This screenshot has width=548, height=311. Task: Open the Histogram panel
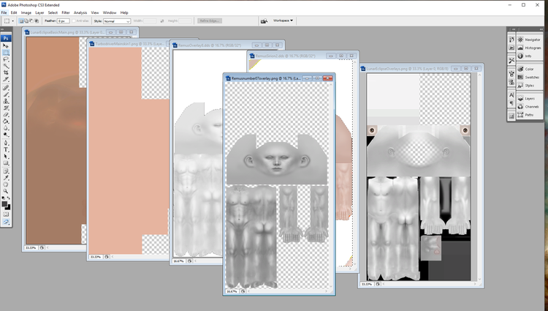(x=529, y=48)
